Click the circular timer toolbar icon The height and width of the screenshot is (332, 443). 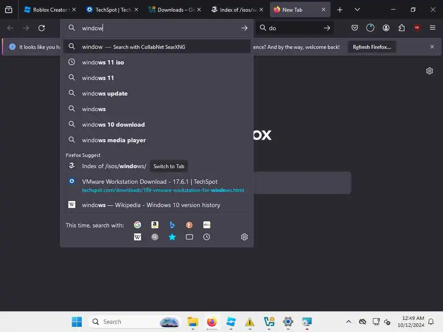(x=370, y=28)
